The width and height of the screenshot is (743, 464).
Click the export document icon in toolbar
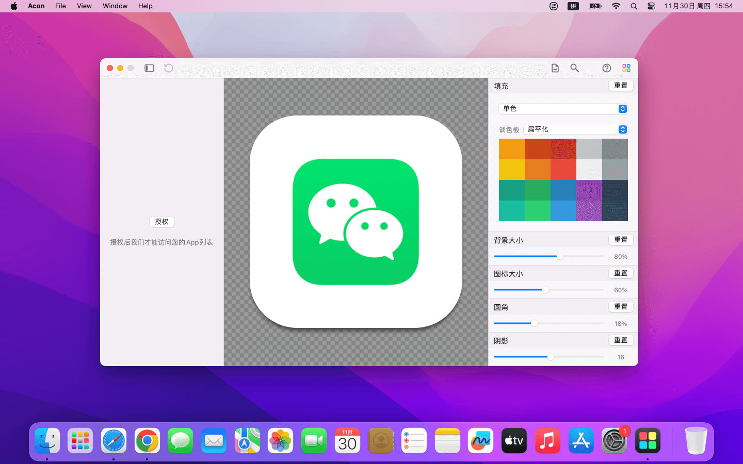coord(555,68)
